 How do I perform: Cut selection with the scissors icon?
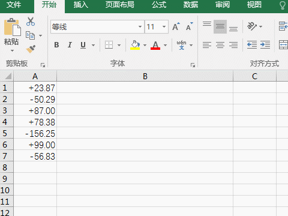(31, 22)
